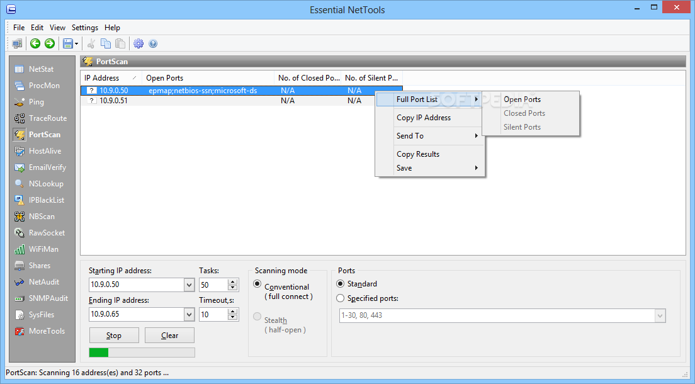Open the TraceRoute tool

41,118
